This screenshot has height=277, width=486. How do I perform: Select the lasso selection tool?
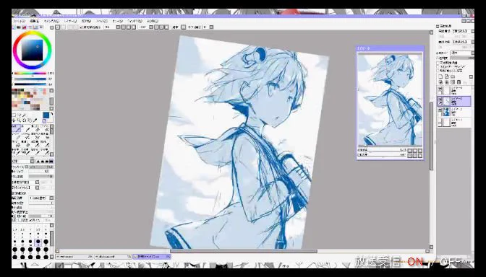pos(20,115)
